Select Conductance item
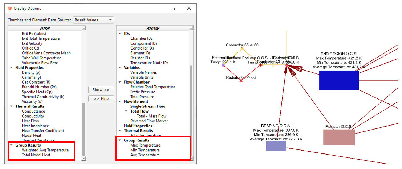This screenshot has height=169, width=402. point(33,111)
